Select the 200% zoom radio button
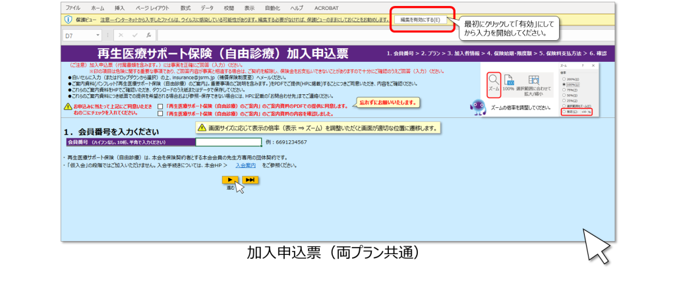675x297 pixels. (564, 79)
